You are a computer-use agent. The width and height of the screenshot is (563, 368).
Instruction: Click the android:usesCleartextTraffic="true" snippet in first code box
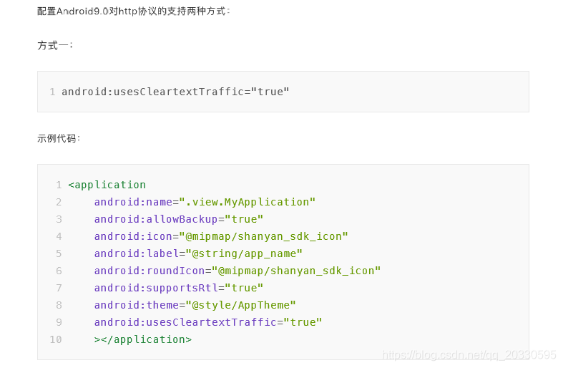(x=175, y=92)
